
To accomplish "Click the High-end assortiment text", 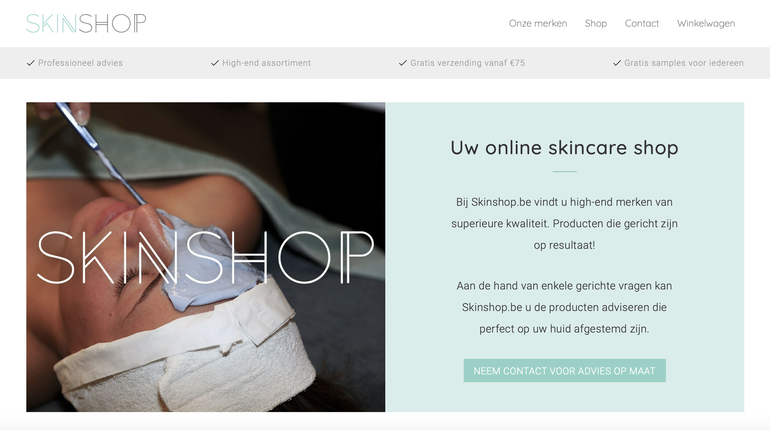I will tap(267, 63).
